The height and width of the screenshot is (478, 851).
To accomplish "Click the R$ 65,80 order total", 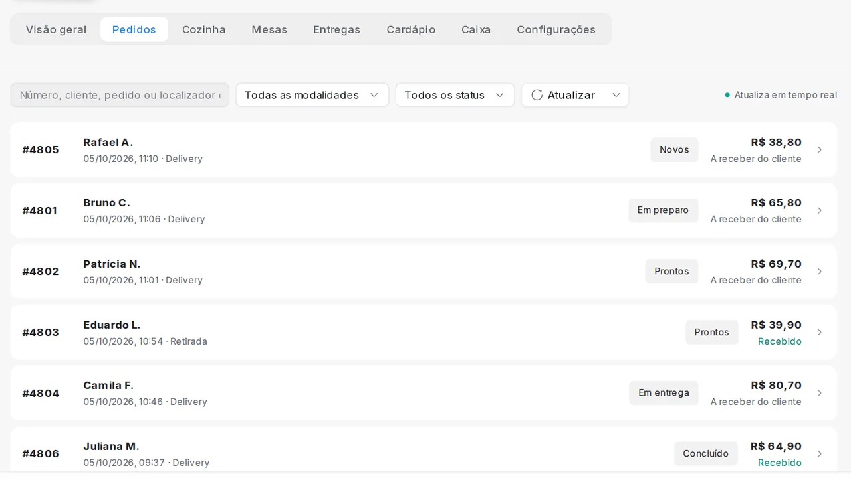I will 776,203.
